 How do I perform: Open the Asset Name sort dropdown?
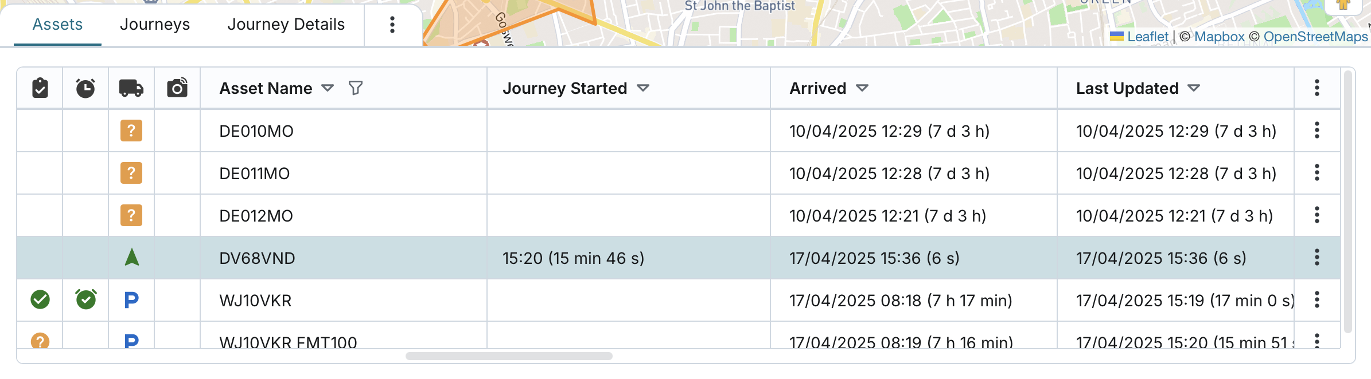328,88
